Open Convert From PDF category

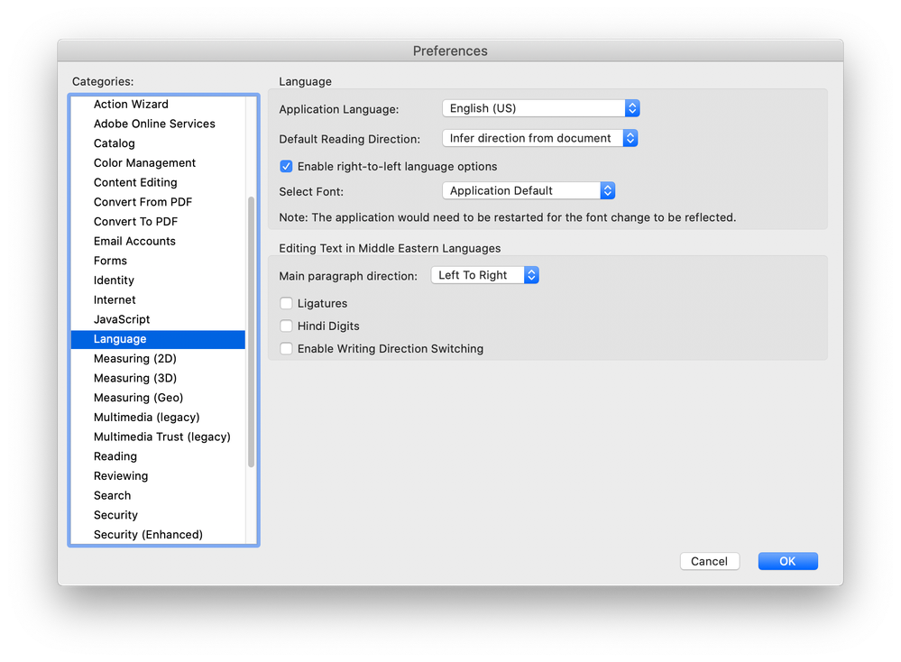(158, 202)
